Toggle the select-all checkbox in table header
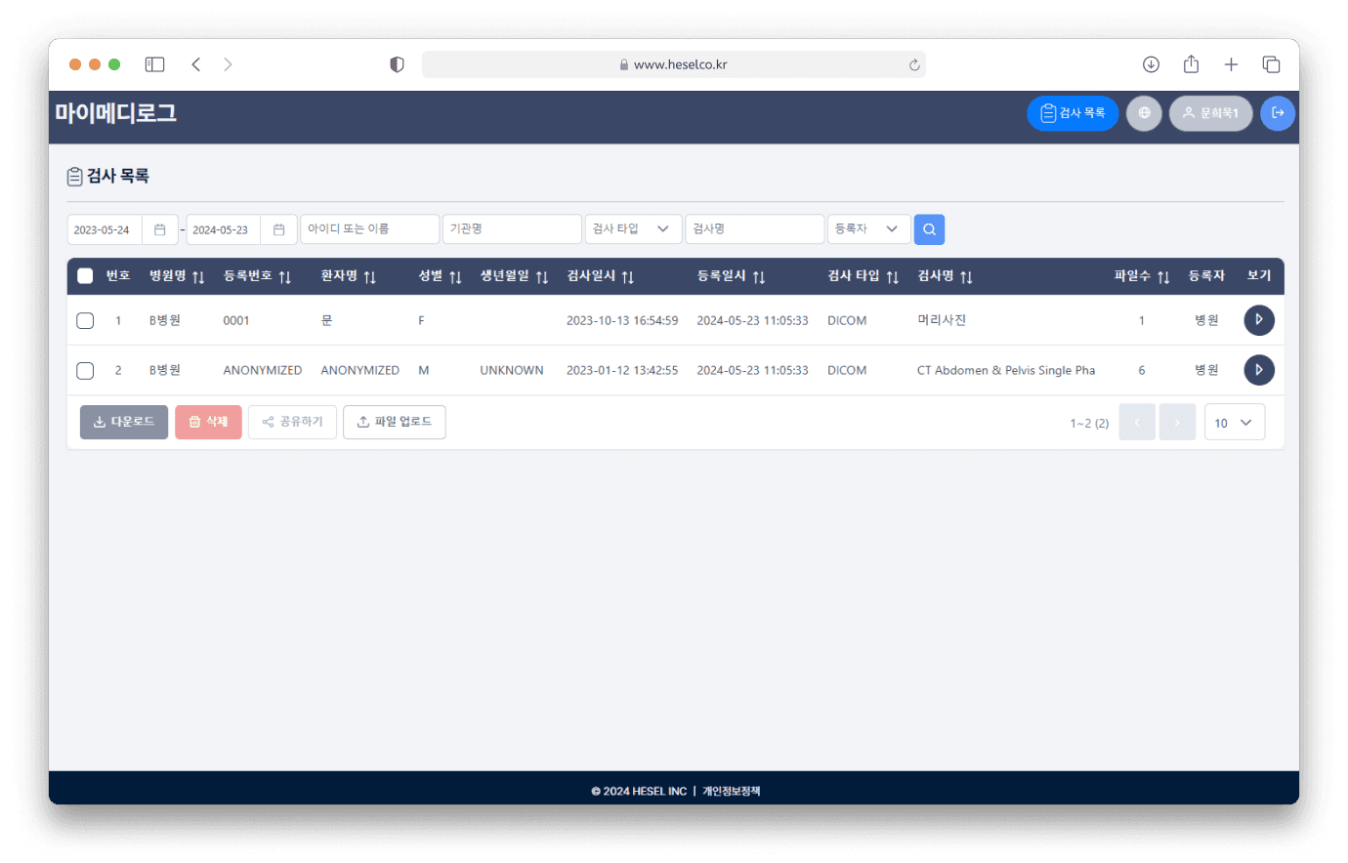This screenshot has height=863, width=1348. (x=85, y=276)
